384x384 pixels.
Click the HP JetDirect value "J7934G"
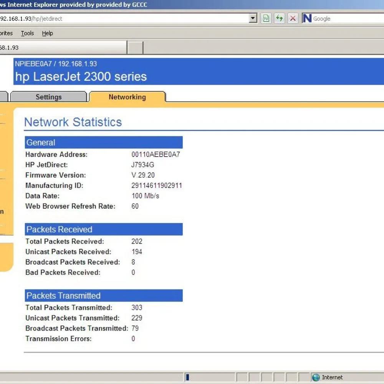[143, 165]
